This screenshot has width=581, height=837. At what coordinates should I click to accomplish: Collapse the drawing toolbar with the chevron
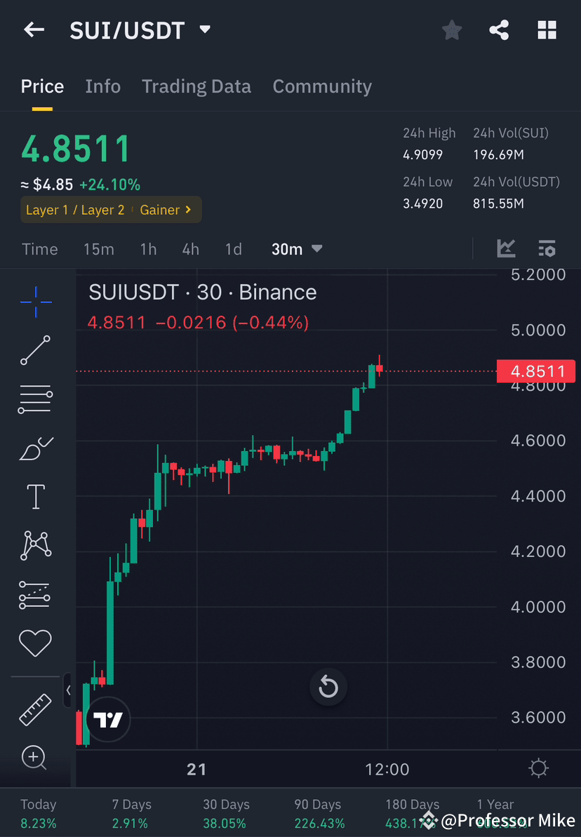click(69, 690)
